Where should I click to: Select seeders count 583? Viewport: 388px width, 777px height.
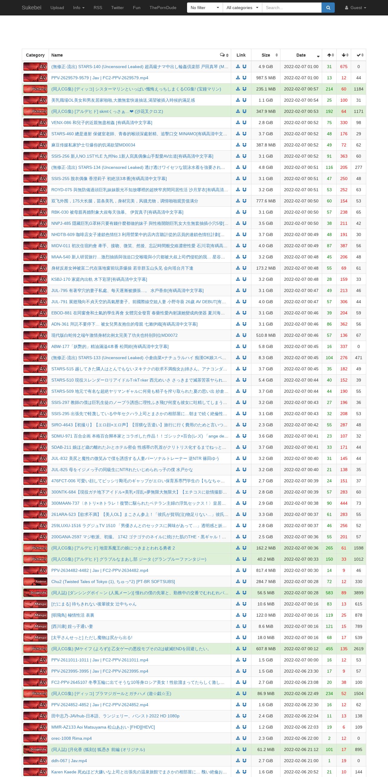[x=329, y=593]
